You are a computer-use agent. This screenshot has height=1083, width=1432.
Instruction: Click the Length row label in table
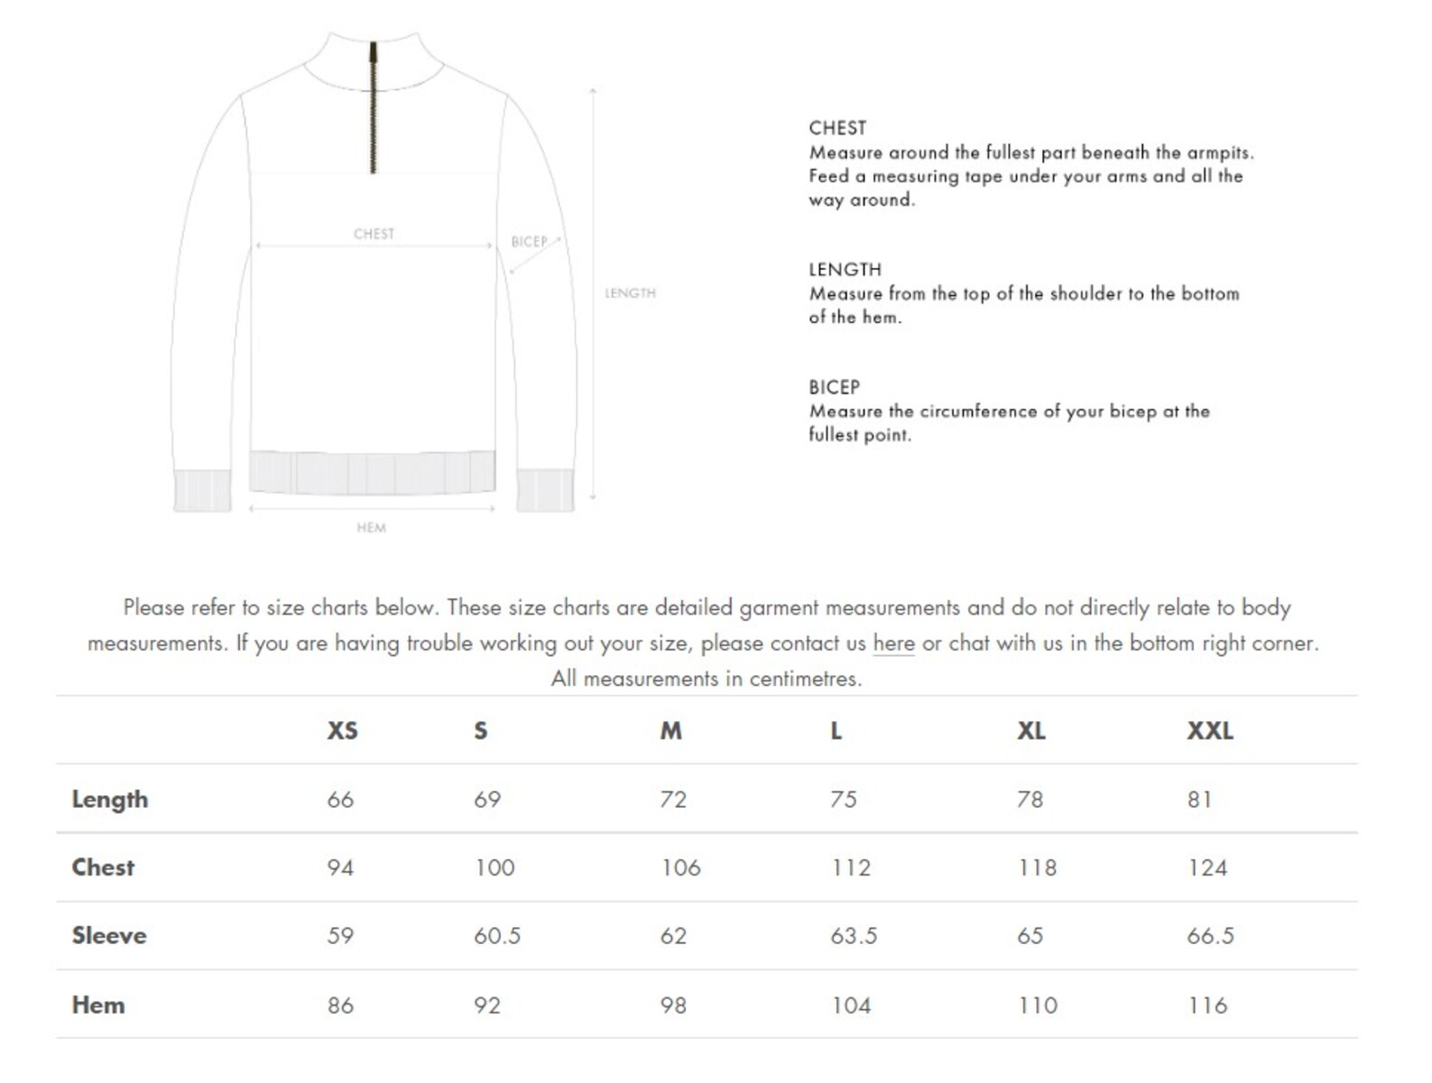point(110,800)
